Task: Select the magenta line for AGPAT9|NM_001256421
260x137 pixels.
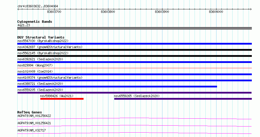Action: tap(134, 126)
